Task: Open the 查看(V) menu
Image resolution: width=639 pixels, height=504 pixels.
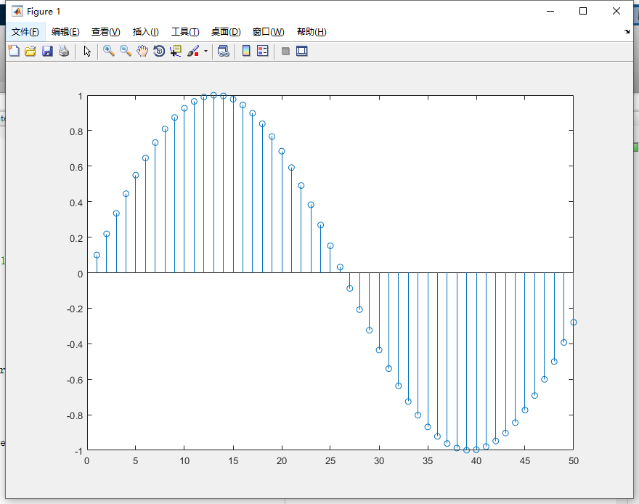Action: point(105,32)
